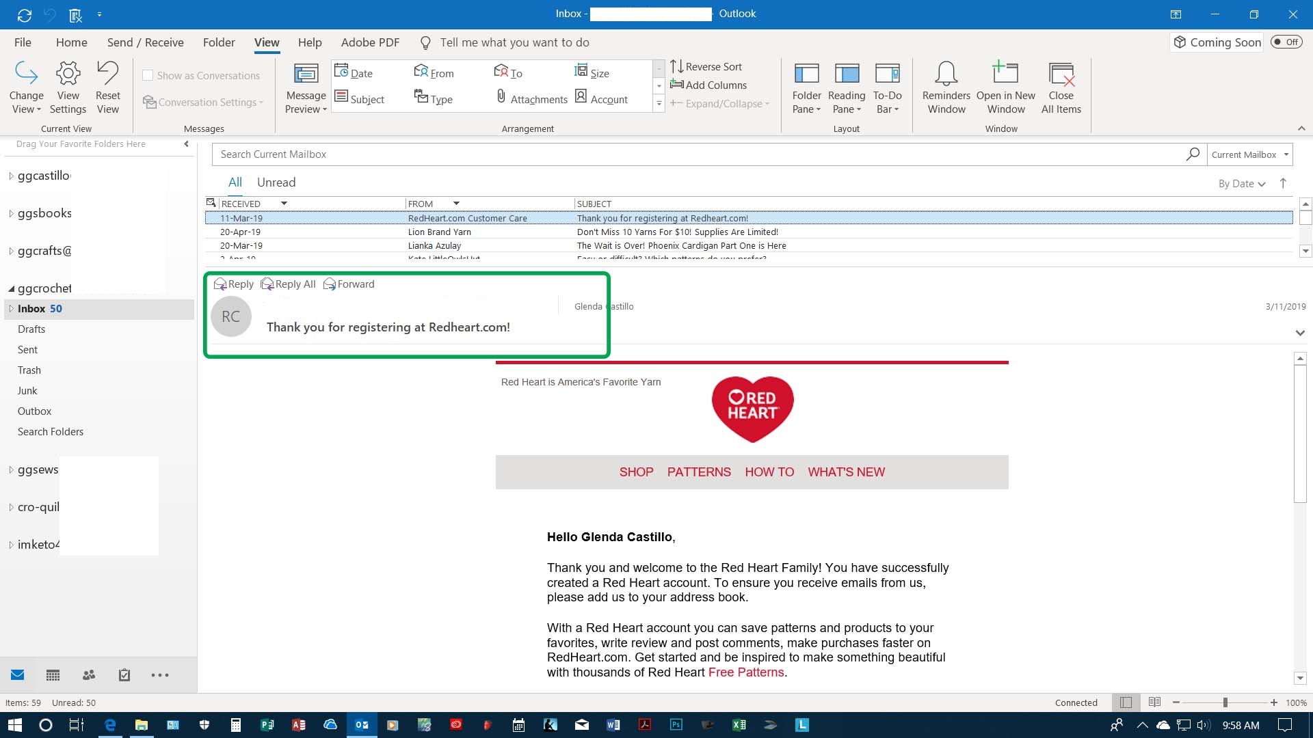Screen dimensions: 1313x738
Task: Open View Settings gear icon
Action: (x=68, y=74)
